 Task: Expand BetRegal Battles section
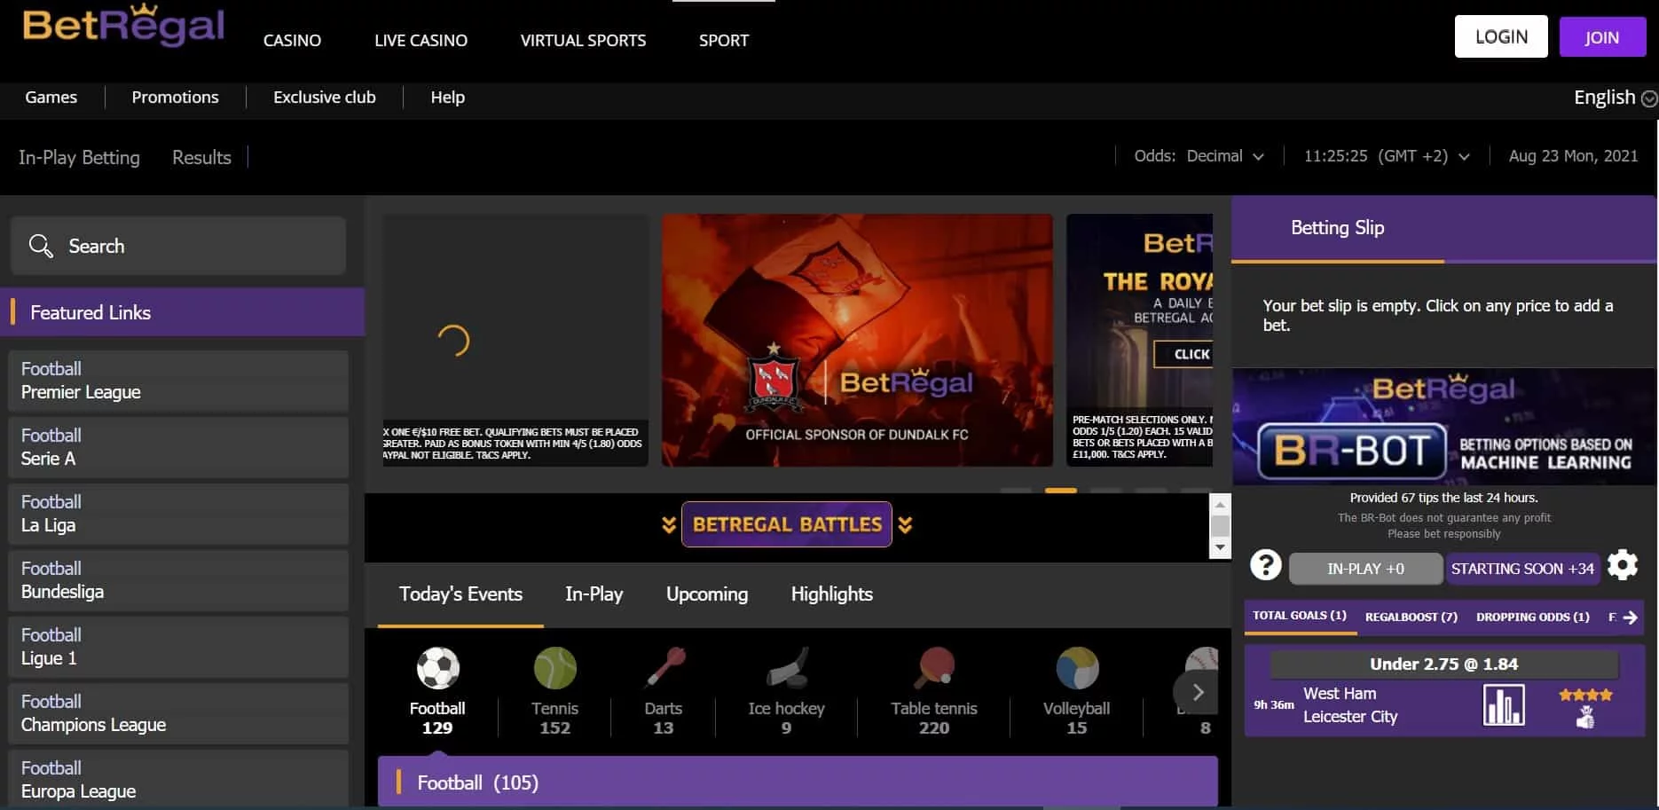[x=787, y=524]
